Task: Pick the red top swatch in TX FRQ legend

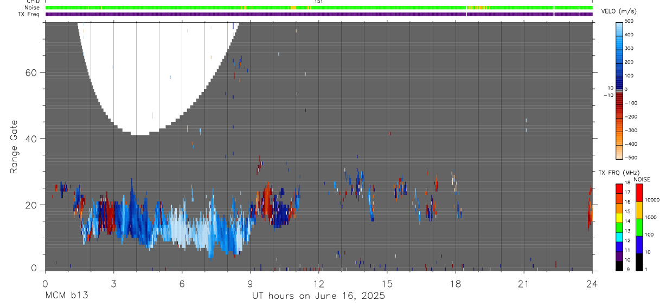Action: click(619, 189)
